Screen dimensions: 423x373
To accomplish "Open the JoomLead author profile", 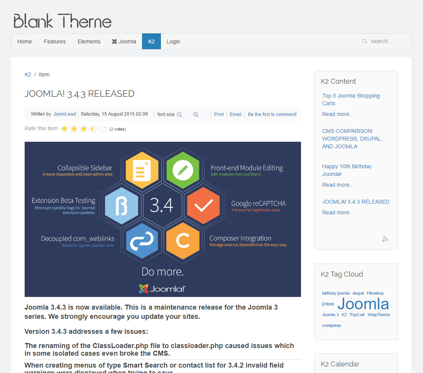I will [64, 114].
